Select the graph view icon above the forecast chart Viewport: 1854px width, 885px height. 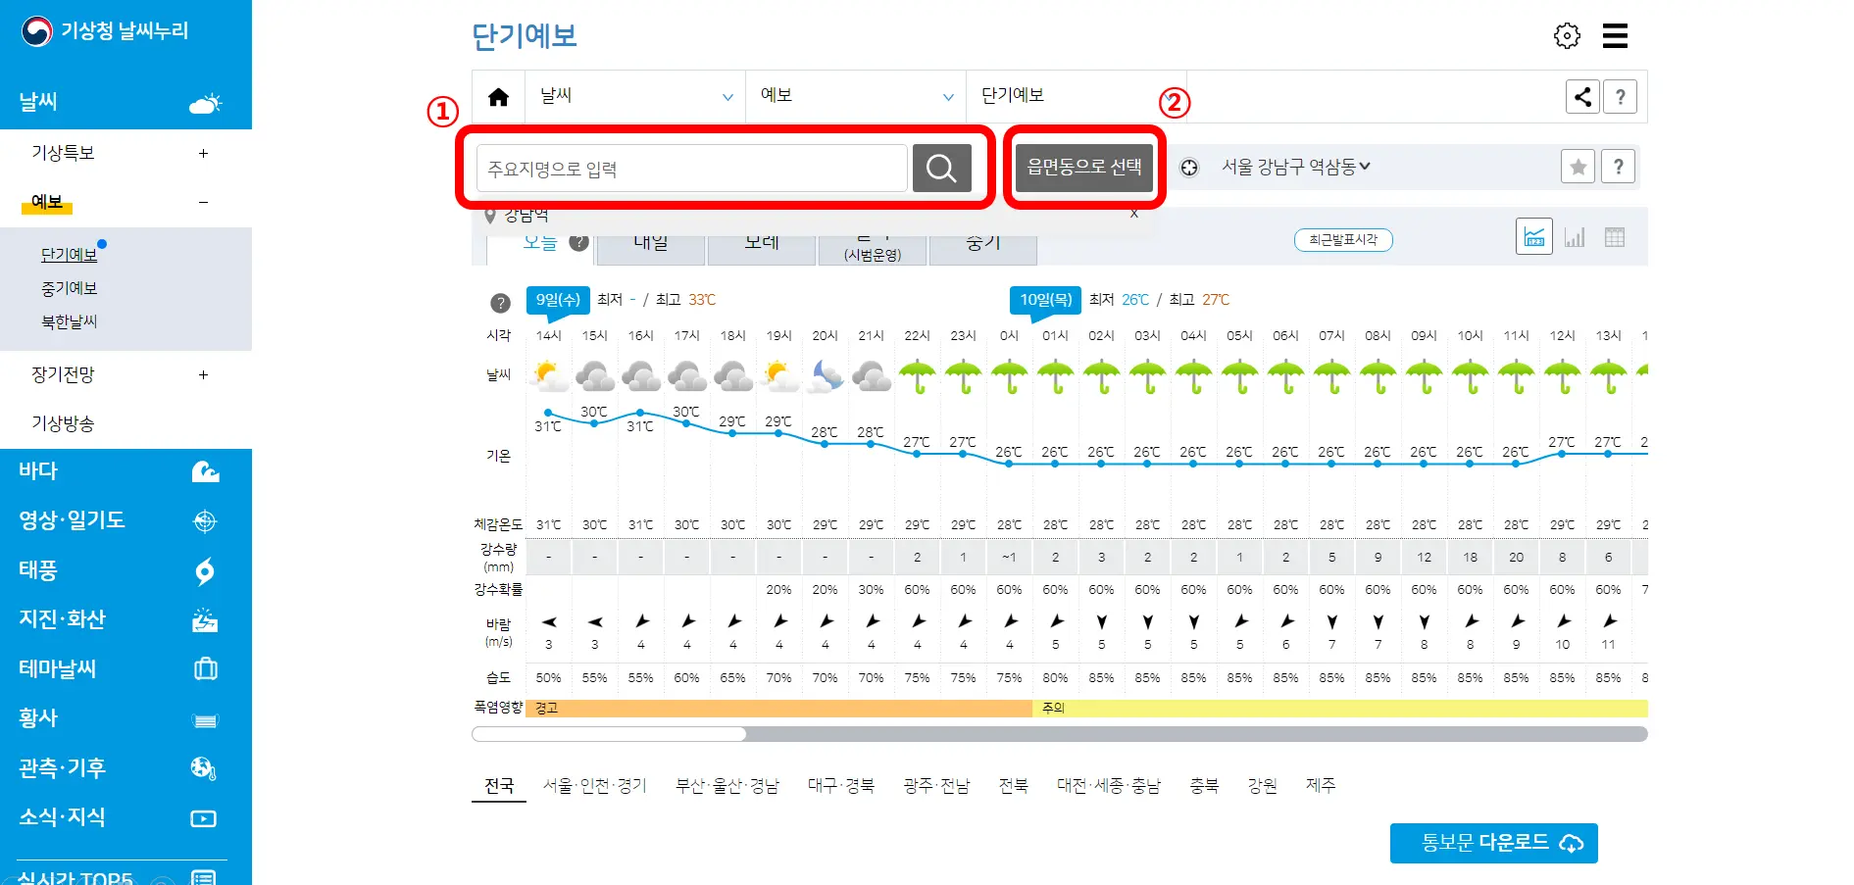(x=1534, y=236)
